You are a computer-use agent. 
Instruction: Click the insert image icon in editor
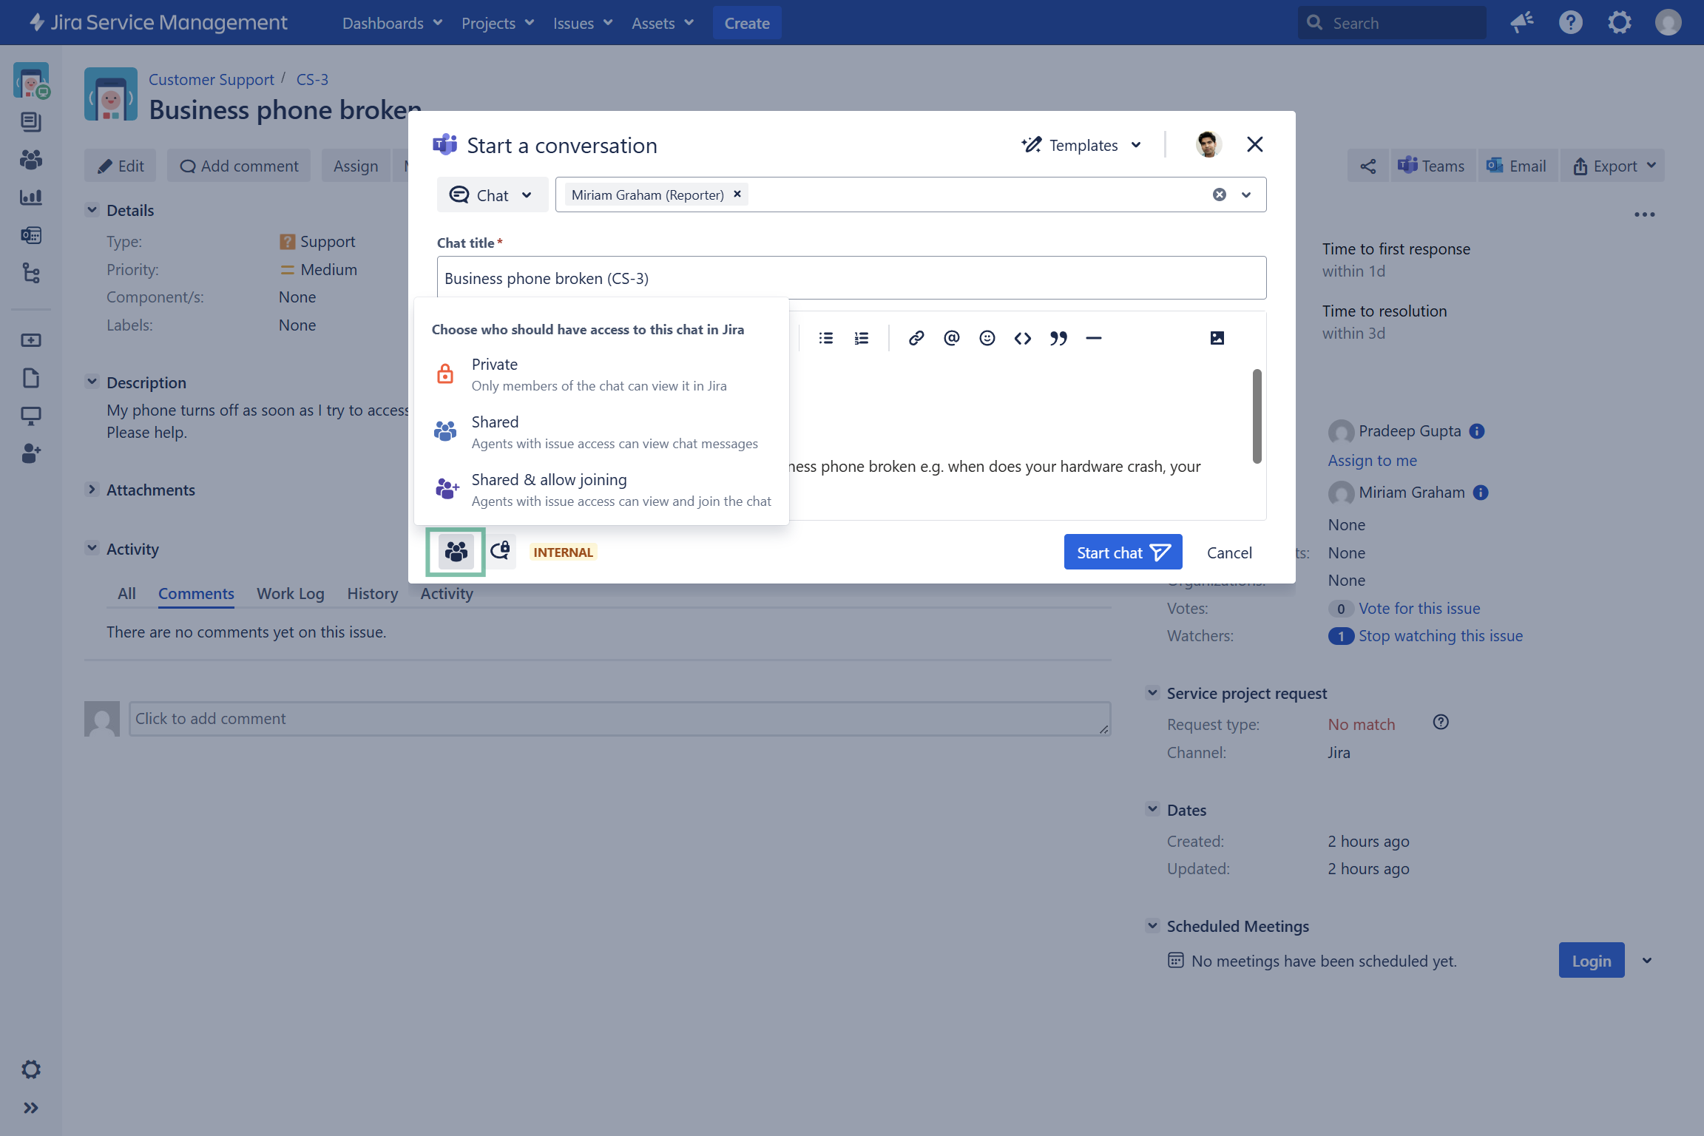1217,338
